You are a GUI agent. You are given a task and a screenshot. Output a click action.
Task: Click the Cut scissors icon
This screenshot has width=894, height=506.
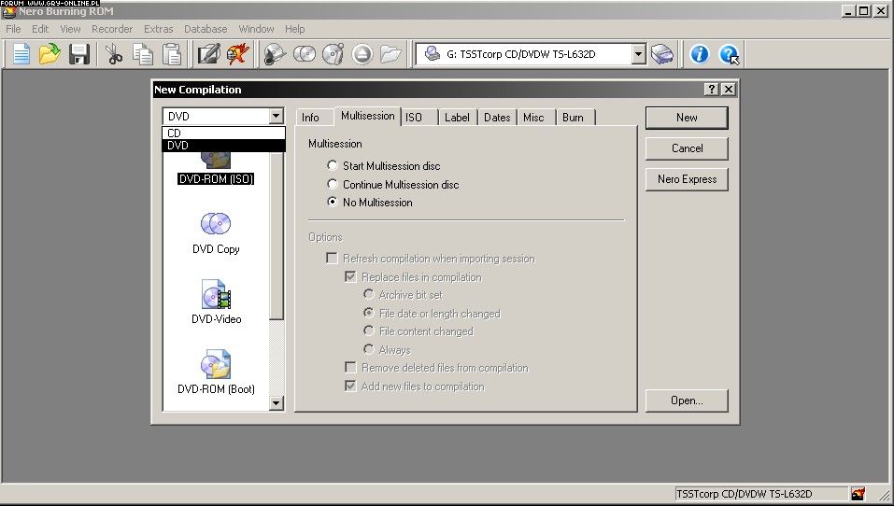click(x=113, y=54)
